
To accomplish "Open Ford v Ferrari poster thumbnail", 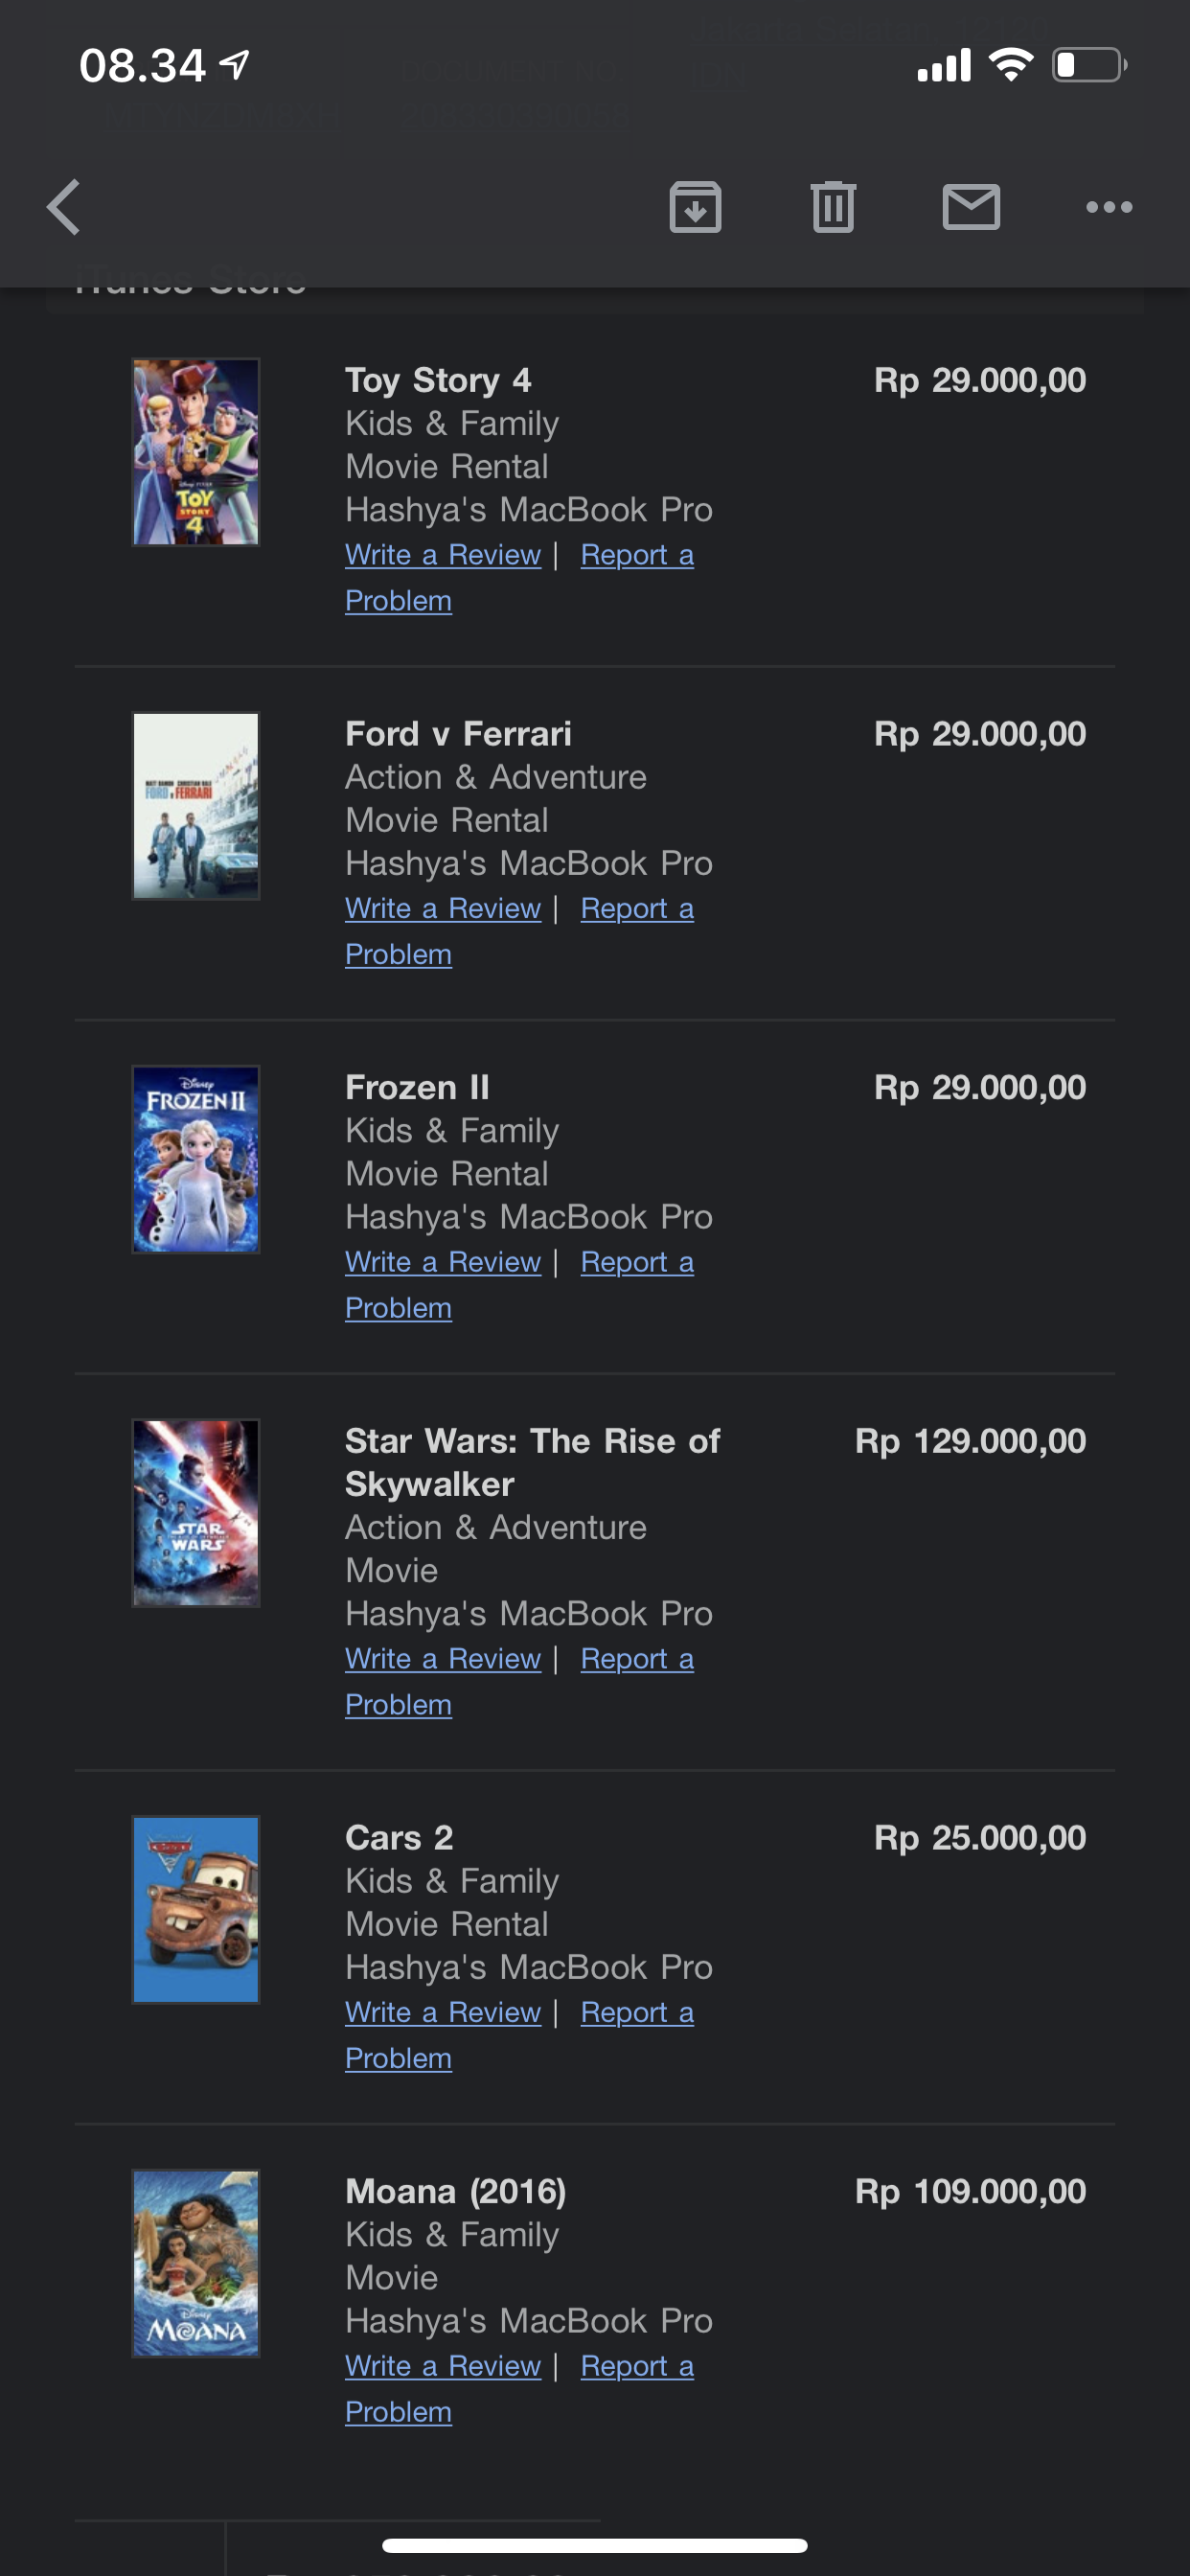I will coord(196,806).
